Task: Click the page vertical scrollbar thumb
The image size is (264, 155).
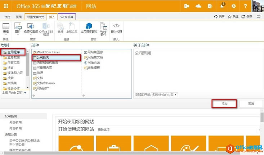Action: click(x=262, y=117)
